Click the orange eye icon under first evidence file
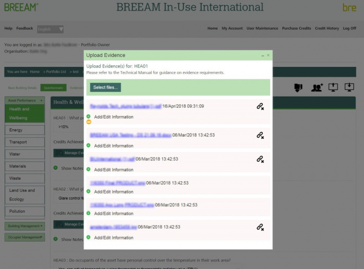Image resolution: width=364 pixels, height=269 pixels. click(89, 122)
